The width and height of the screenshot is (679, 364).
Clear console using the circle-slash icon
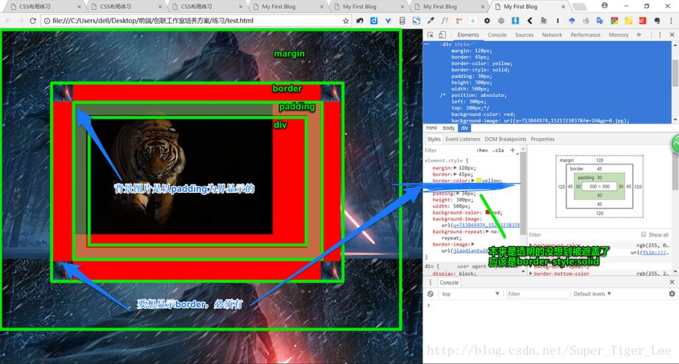point(430,294)
